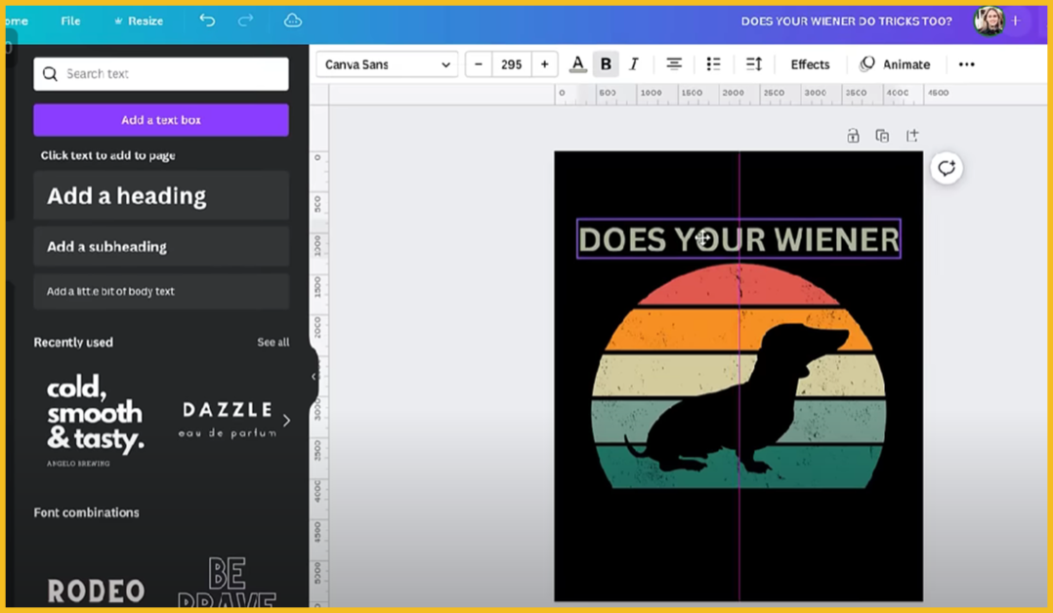
Task: Select the BE BRAVE font combination
Action: [x=227, y=582]
